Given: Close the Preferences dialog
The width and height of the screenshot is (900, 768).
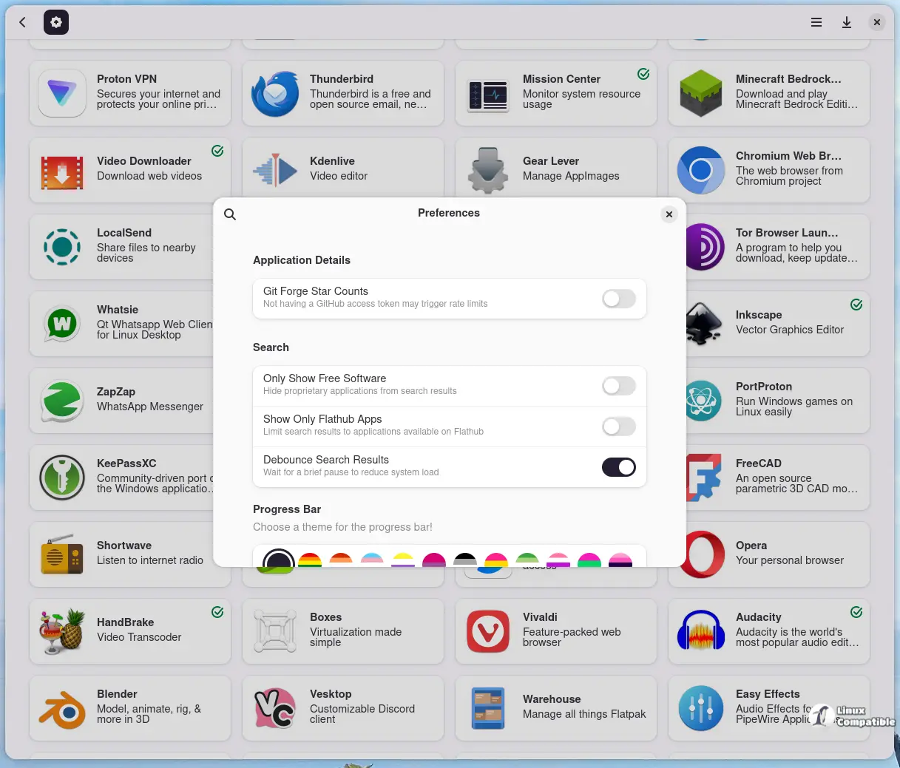Looking at the screenshot, I should (x=669, y=214).
